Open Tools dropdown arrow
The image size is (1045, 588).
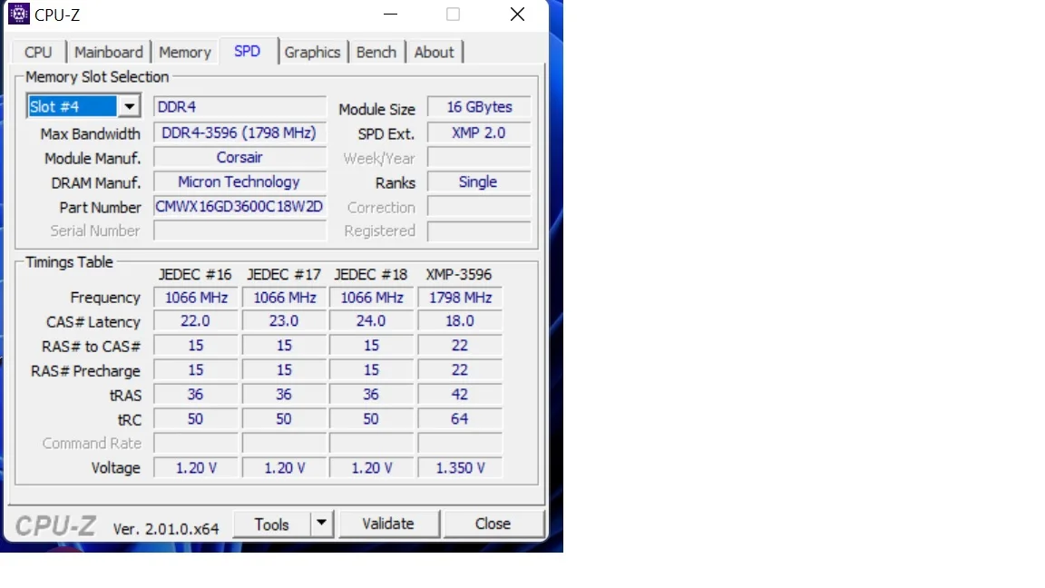(x=322, y=524)
